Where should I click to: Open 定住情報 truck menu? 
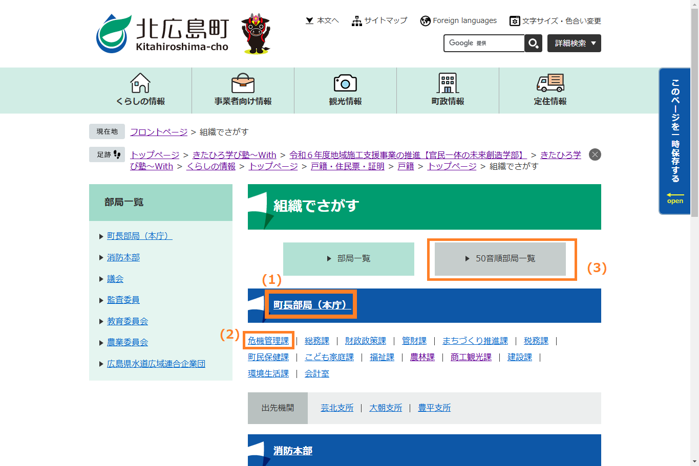(550, 90)
